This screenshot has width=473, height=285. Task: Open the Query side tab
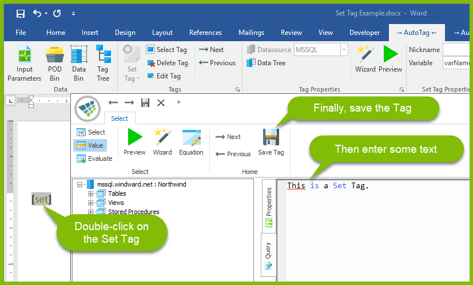[268, 255]
